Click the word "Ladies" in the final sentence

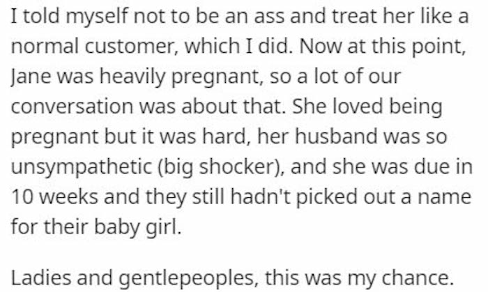pyautogui.click(x=41, y=278)
